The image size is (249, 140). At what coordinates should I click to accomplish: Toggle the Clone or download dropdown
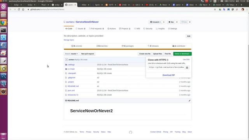point(182,54)
